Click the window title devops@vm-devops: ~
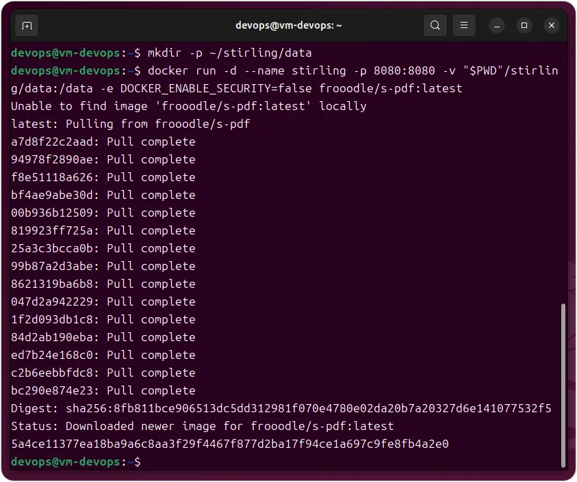Screen dimensions: 577x482 (x=289, y=25)
